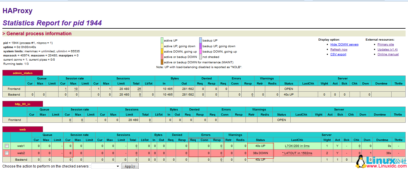The image size is (408, 169).
Task: Open the Online manual link
Action: pos(388,54)
